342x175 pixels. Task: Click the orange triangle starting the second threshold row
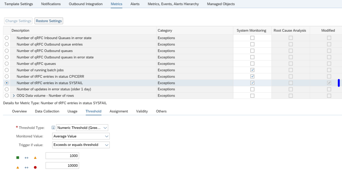pos(17,167)
